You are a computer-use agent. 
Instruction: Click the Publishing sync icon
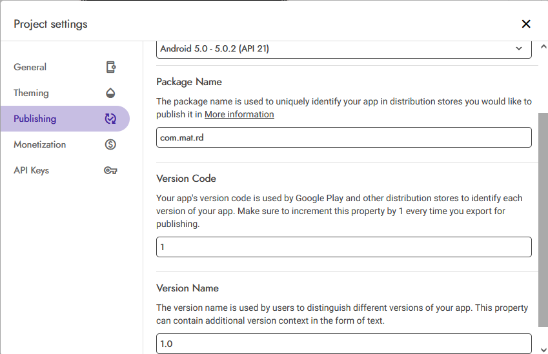point(110,119)
